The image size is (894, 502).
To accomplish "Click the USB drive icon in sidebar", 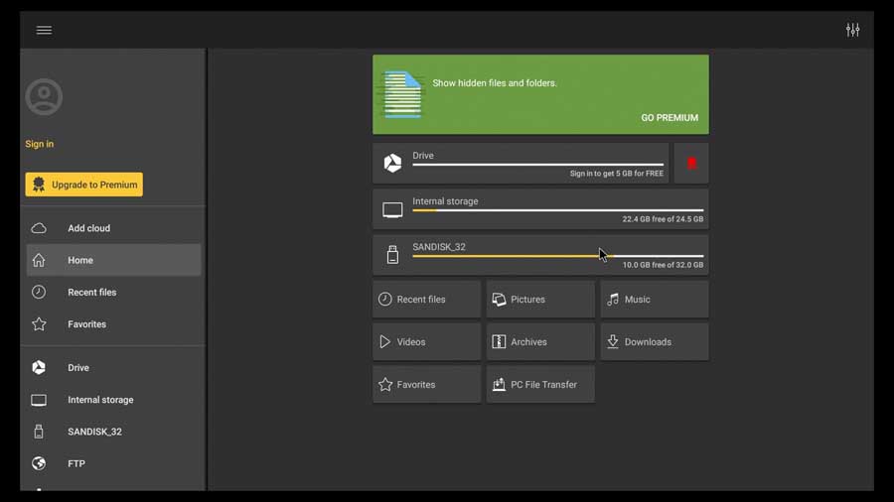I will click(39, 432).
